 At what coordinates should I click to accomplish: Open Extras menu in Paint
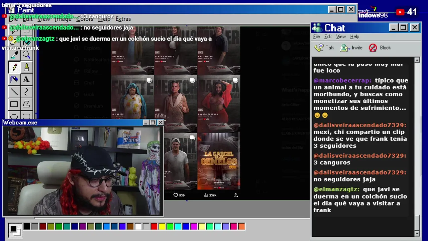123,19
